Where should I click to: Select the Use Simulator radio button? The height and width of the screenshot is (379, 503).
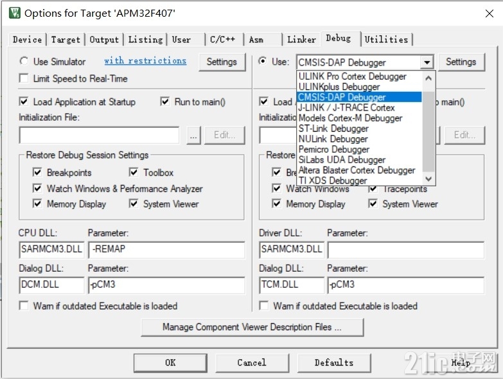pyautogui.click(x=24, y=61)
